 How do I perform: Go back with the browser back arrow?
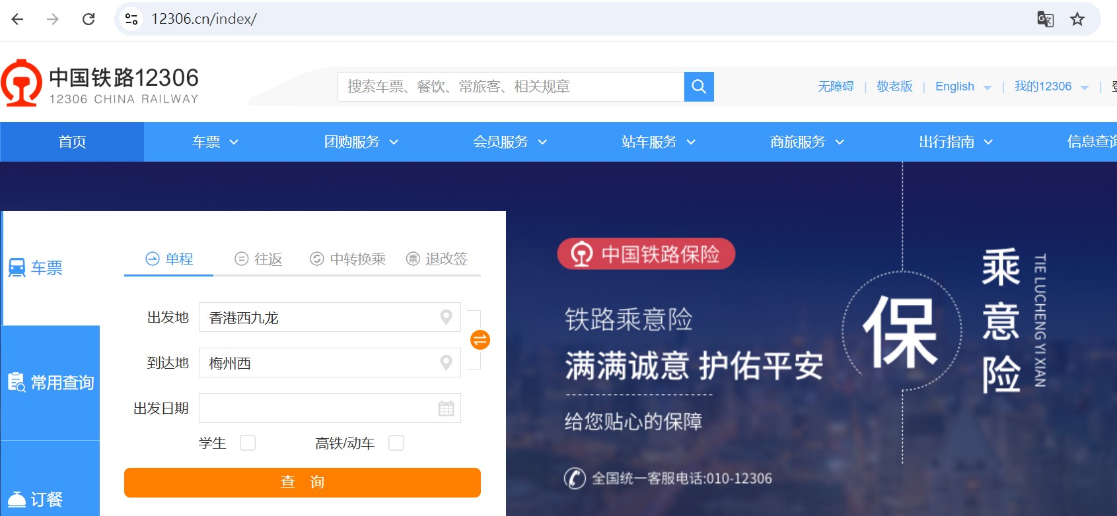18,19
